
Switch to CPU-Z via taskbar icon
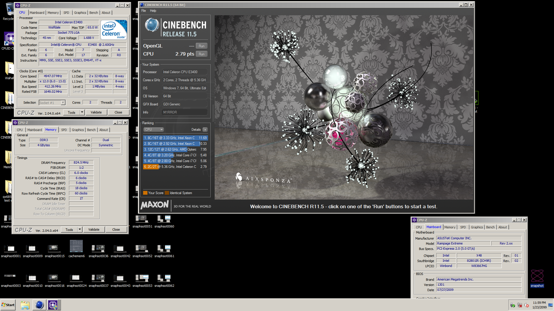point(53,305)
